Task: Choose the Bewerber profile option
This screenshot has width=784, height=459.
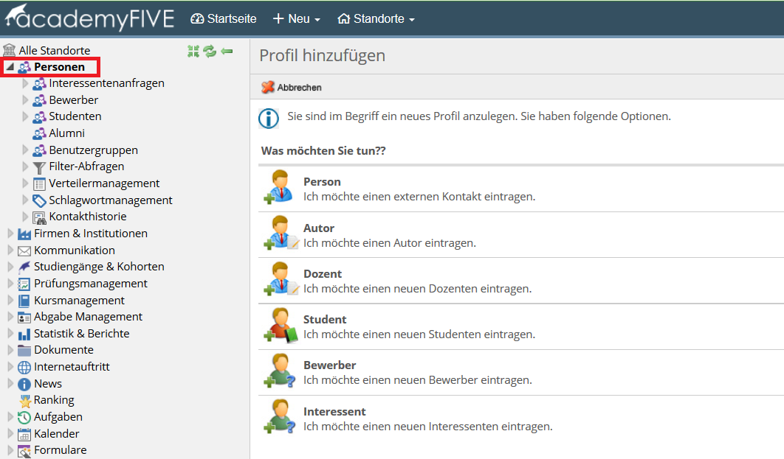Action: (x=521, y=372)
